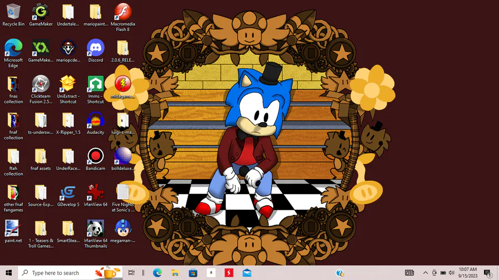
Task: Launch Bandicam screen recorder shortcut
Action: 95,159
